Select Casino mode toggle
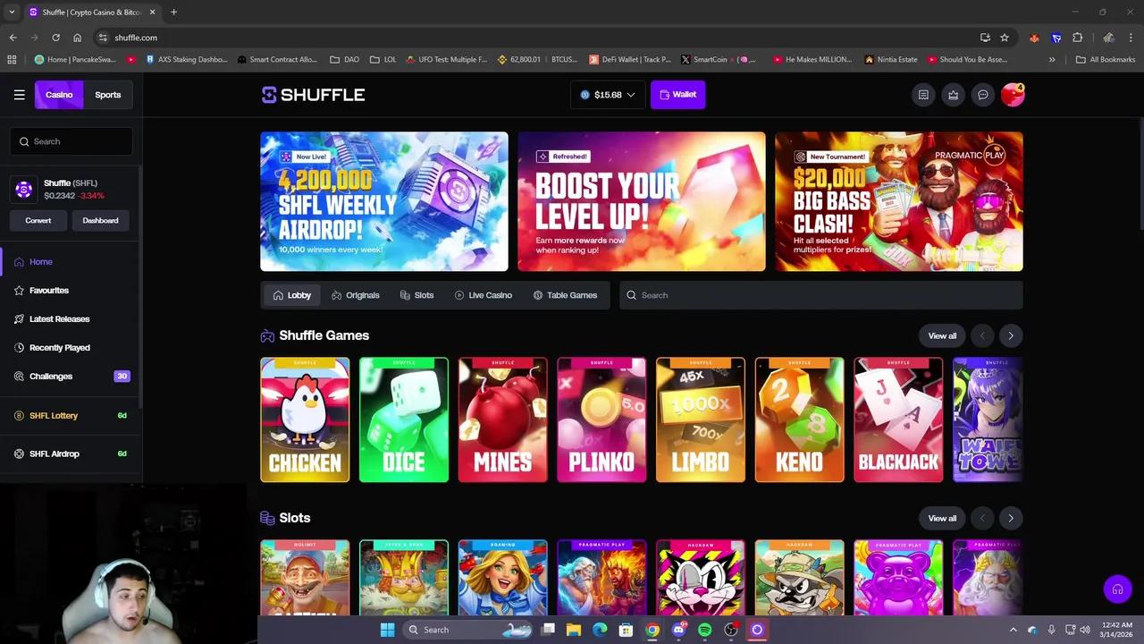The width and height of the screenshot is (1144, 644). (x=59, y=94)
